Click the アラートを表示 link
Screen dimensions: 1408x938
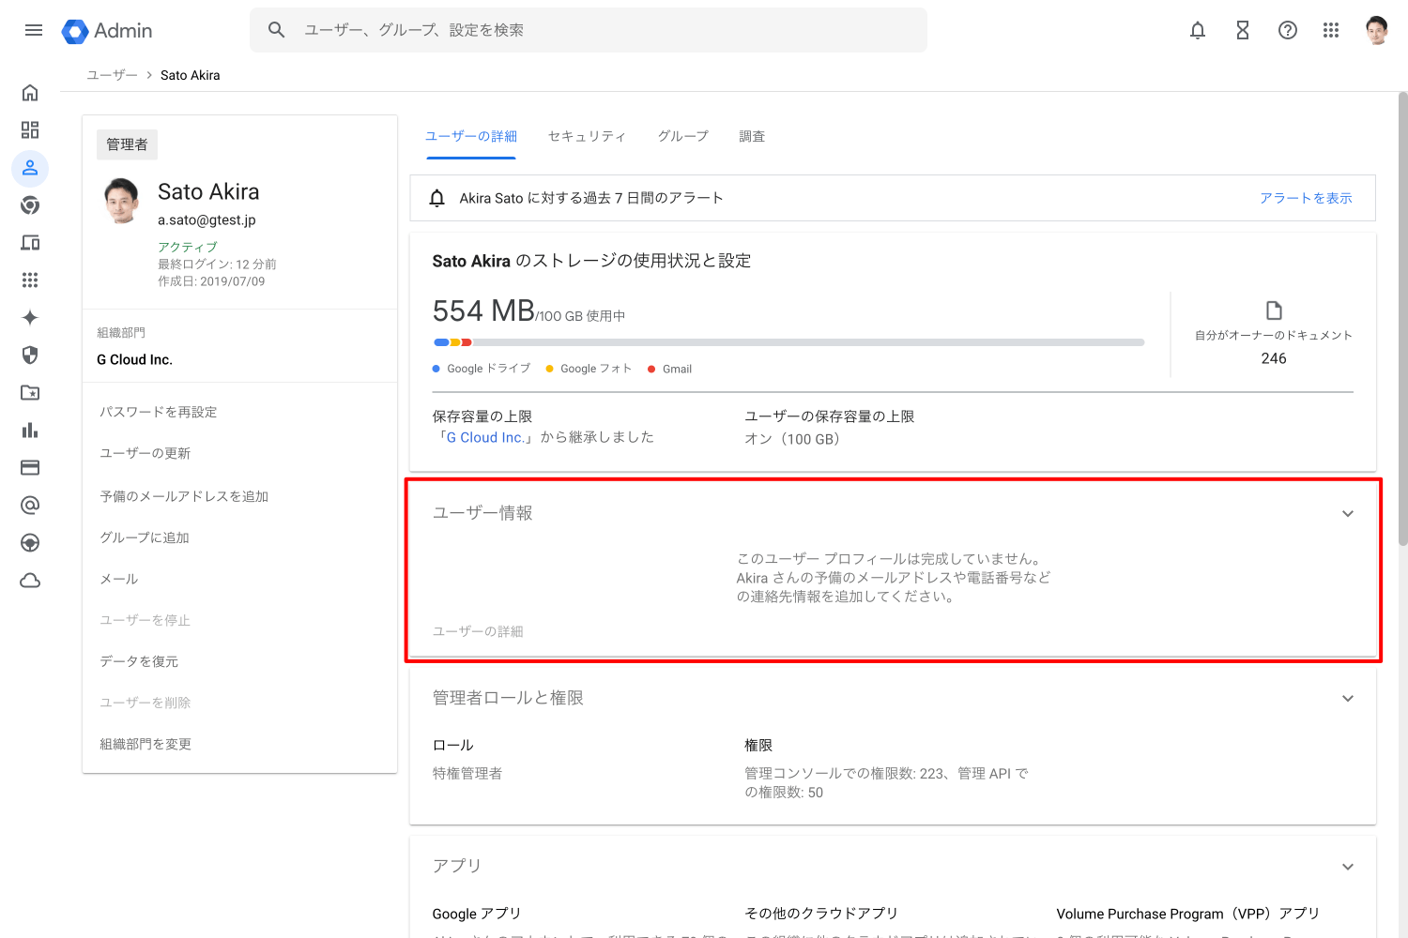(x=1306, y=198)
